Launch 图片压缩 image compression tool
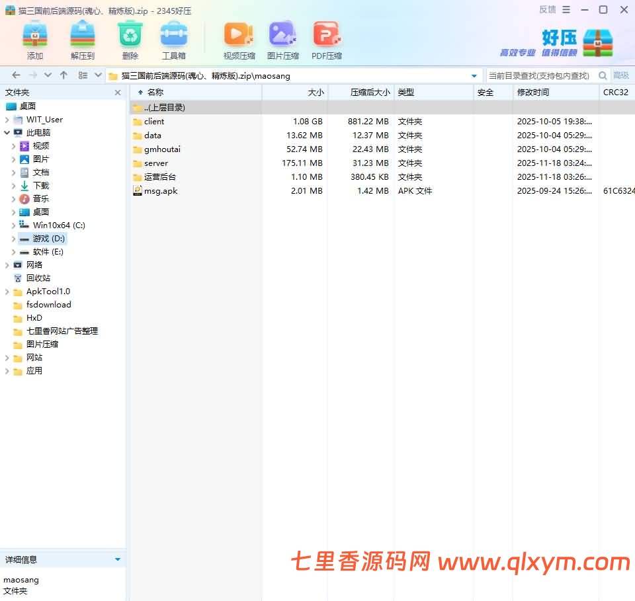 [x=282, y=34]
